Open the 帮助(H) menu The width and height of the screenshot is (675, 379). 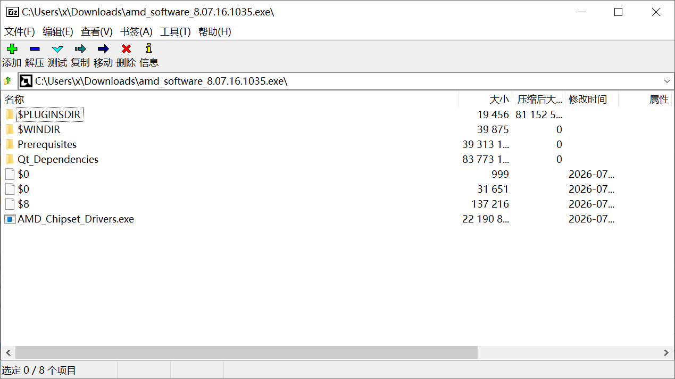click(x=215, y=31)
